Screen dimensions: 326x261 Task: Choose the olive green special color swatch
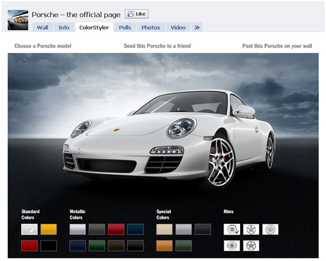tap(184, 246)
